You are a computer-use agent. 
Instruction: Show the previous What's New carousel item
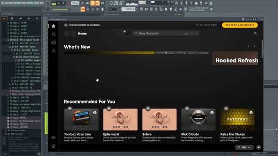coord(249,46)
